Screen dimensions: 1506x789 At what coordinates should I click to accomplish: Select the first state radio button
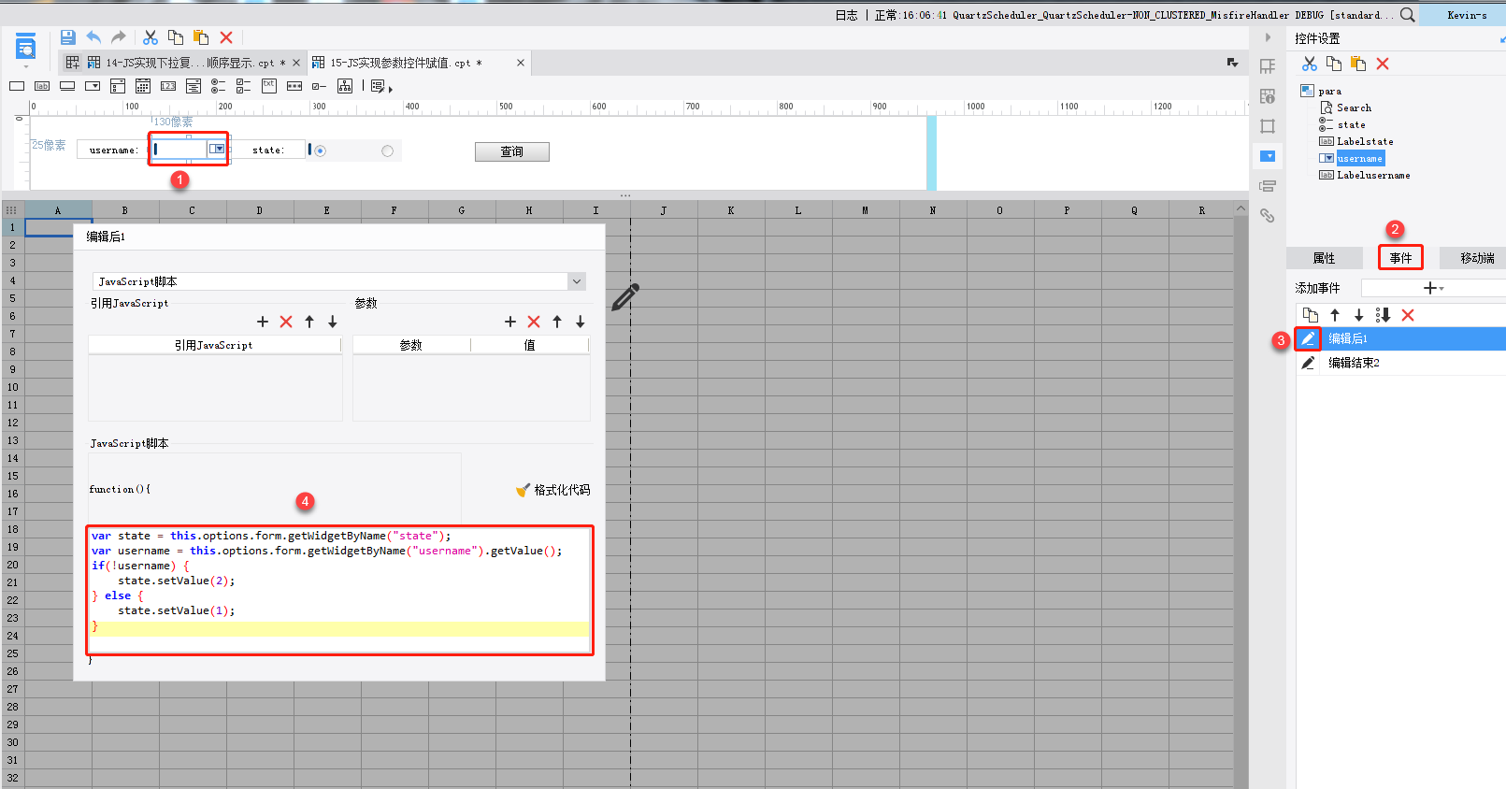pyautogui.click(x=321, y=151)
